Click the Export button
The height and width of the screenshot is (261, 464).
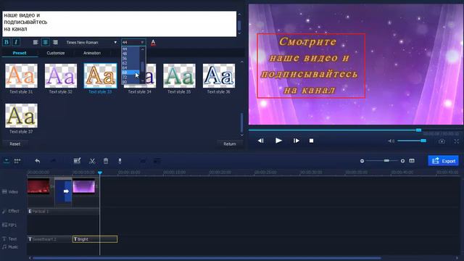tap(443, 161)
